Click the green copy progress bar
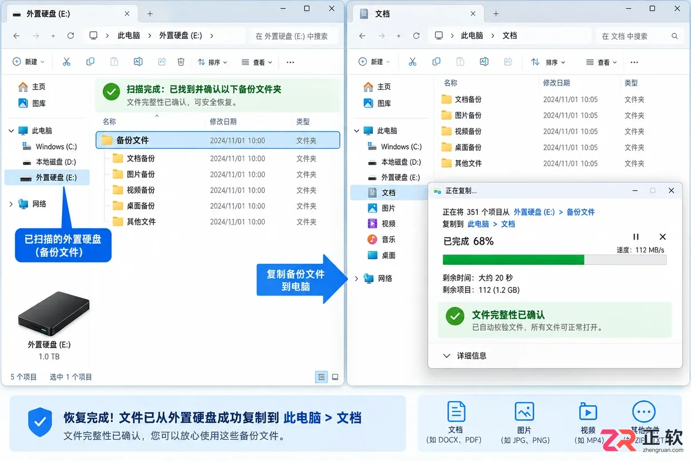This screenshot has width=691, height=461. pos(554,260)
